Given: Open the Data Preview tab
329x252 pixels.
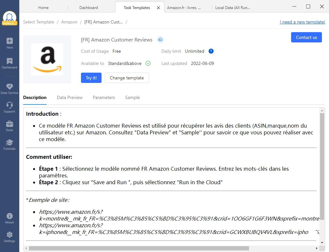Looking at the screenshot, I should [x=70, y=97].
